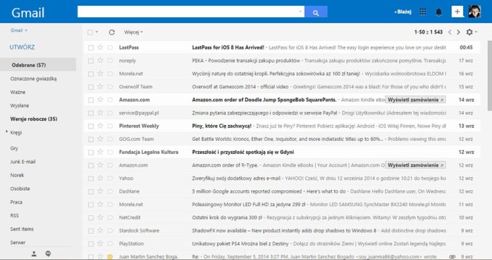Screen dimensions: 492x260
Task: Open the select-all dropdown arrow
Action: click(x=97, y=32)
